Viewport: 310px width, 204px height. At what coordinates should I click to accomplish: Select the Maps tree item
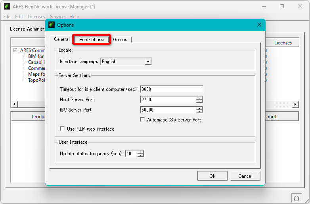(36, 74)
